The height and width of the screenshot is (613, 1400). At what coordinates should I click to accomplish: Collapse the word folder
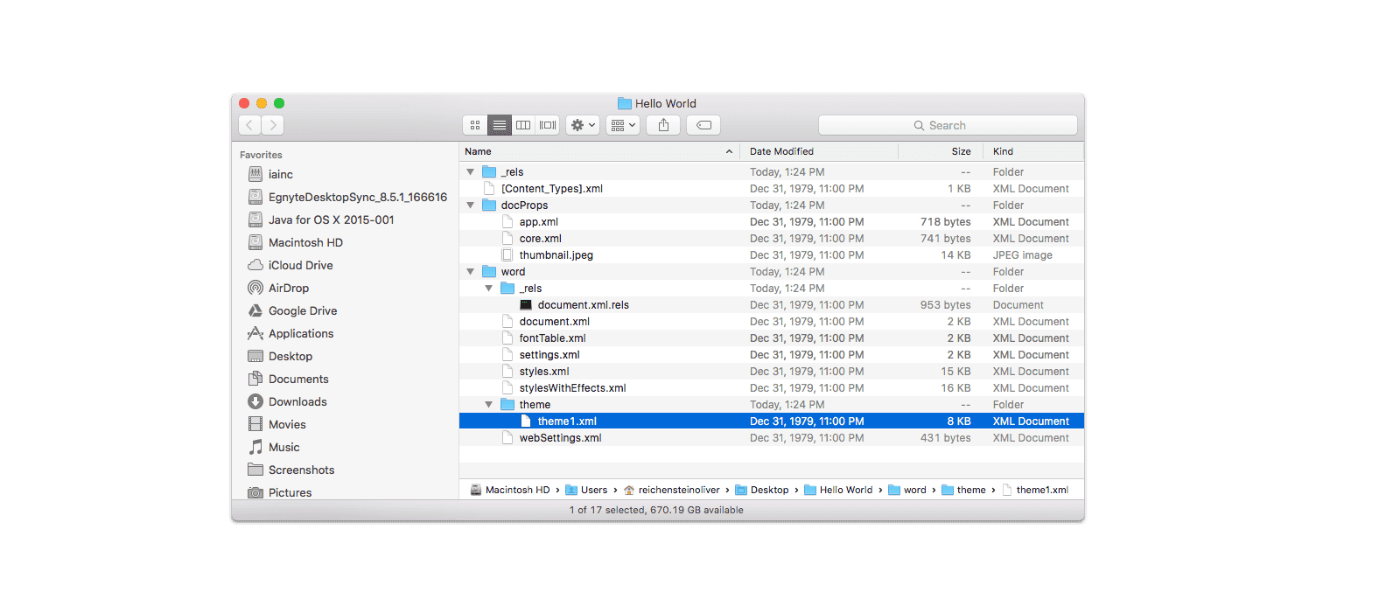471,272
